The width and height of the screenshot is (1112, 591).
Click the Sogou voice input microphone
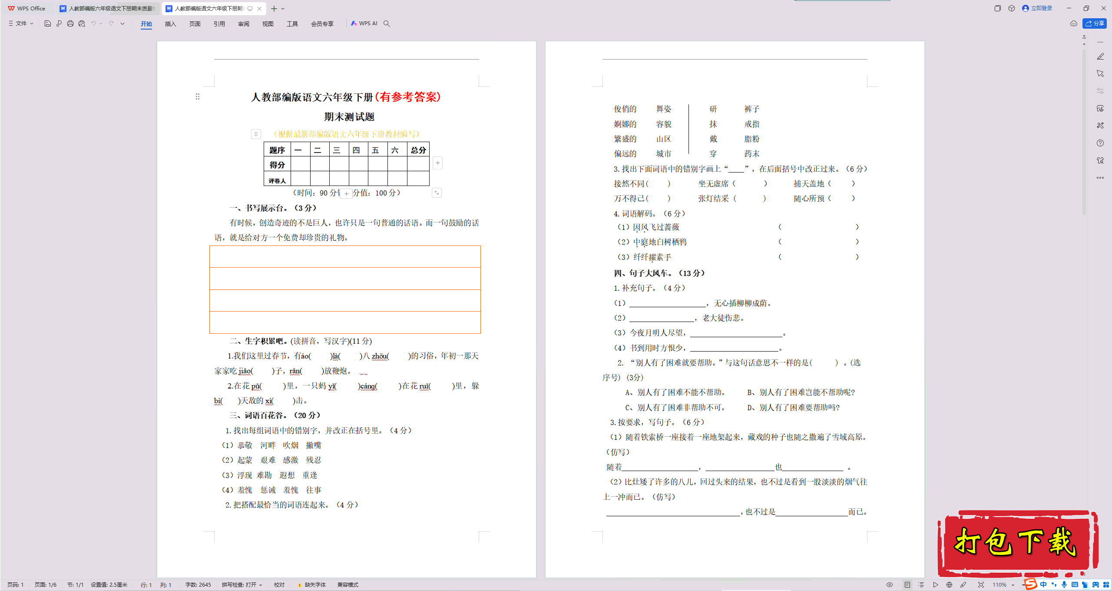(1064, 584)
